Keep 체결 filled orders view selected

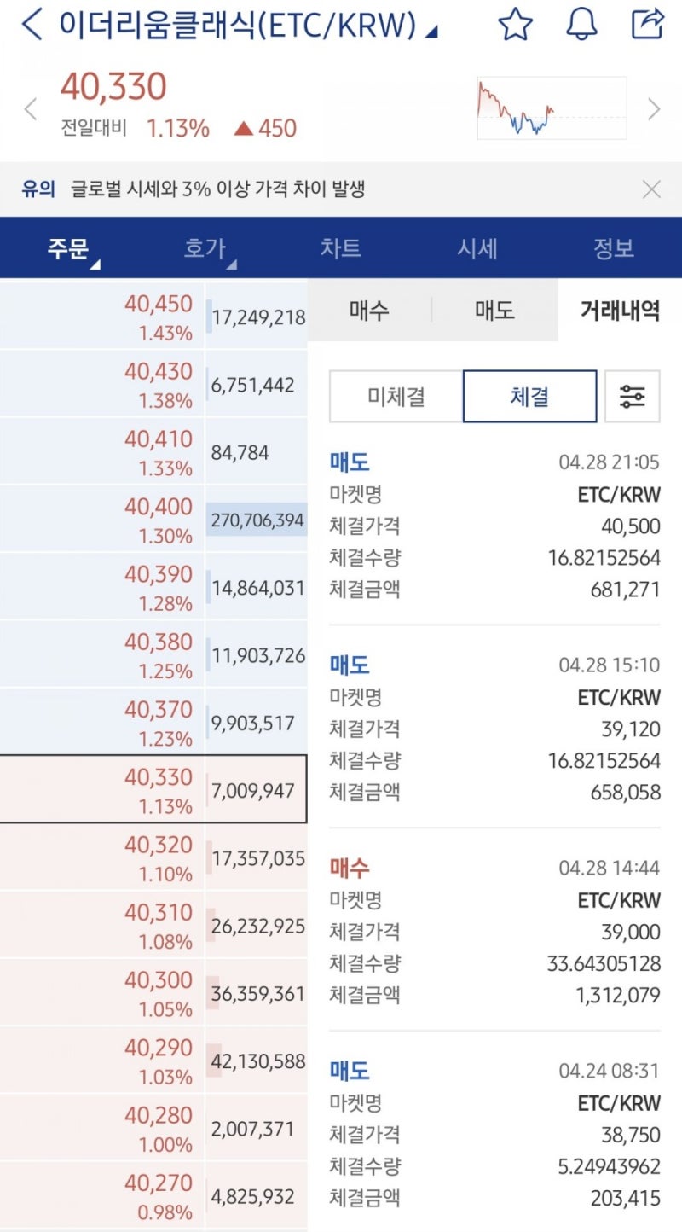[x=529, y=395]
